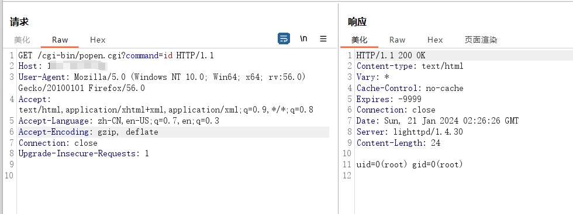The width and height of the screenshot is (573, 214).
Task: Select the request Raw tab
Action: (60, 40)
